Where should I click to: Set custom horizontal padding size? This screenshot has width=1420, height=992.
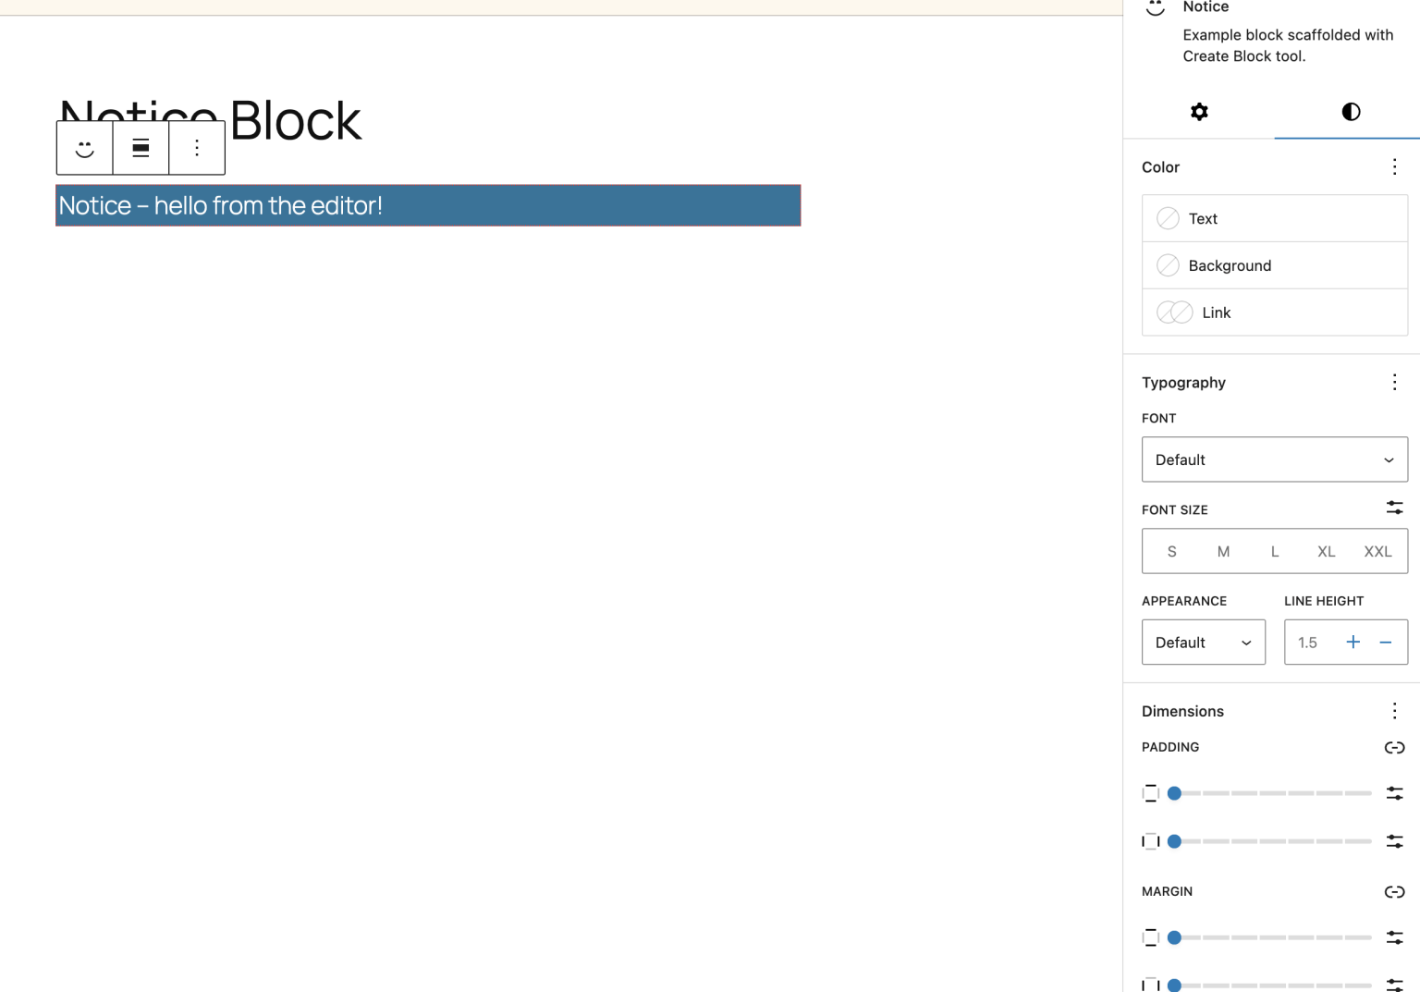pyautogui.click(x=1394, y=841)
